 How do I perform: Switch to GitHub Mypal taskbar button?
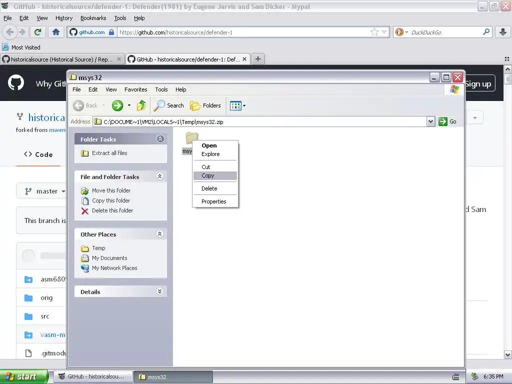(x=93, y=376)
